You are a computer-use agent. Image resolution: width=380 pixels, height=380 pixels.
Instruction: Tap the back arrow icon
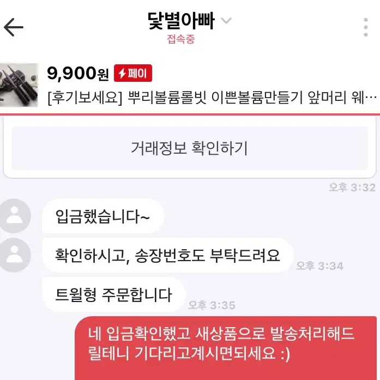pyautogui.click(x=14, y=27)
